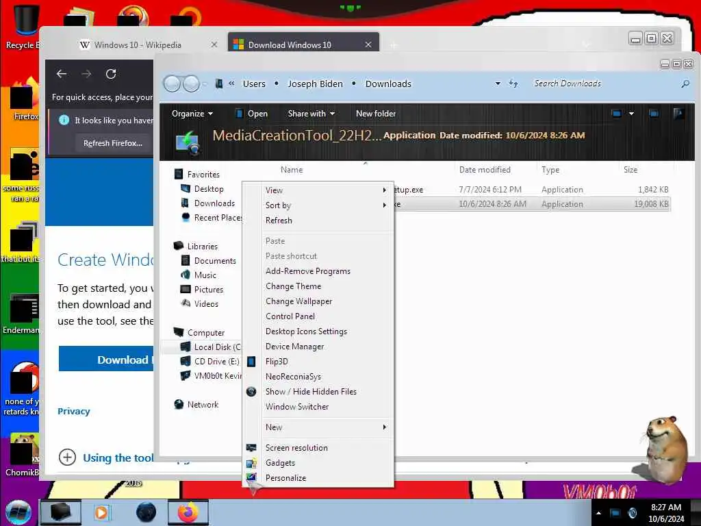701x526 pixels.
Task: Click the breadcrumb chevron before Users
Action: [x=231, y=84]
